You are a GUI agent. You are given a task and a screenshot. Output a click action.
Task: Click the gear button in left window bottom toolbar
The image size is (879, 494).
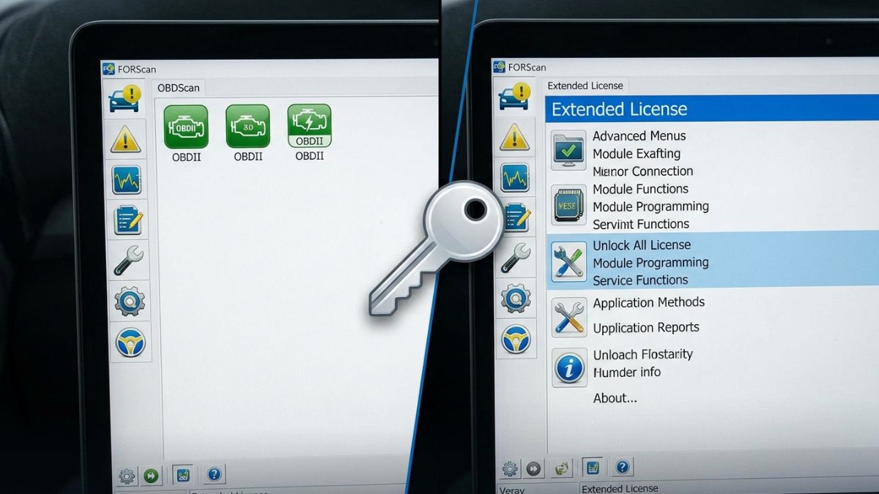127,476
